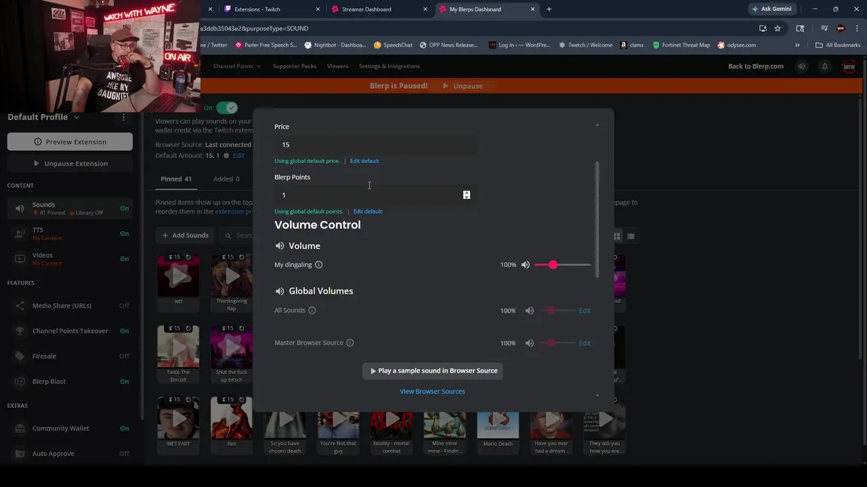Select the Added 0 tab
The width and height of the screenshot is (867, 487).
coord(226,179)
